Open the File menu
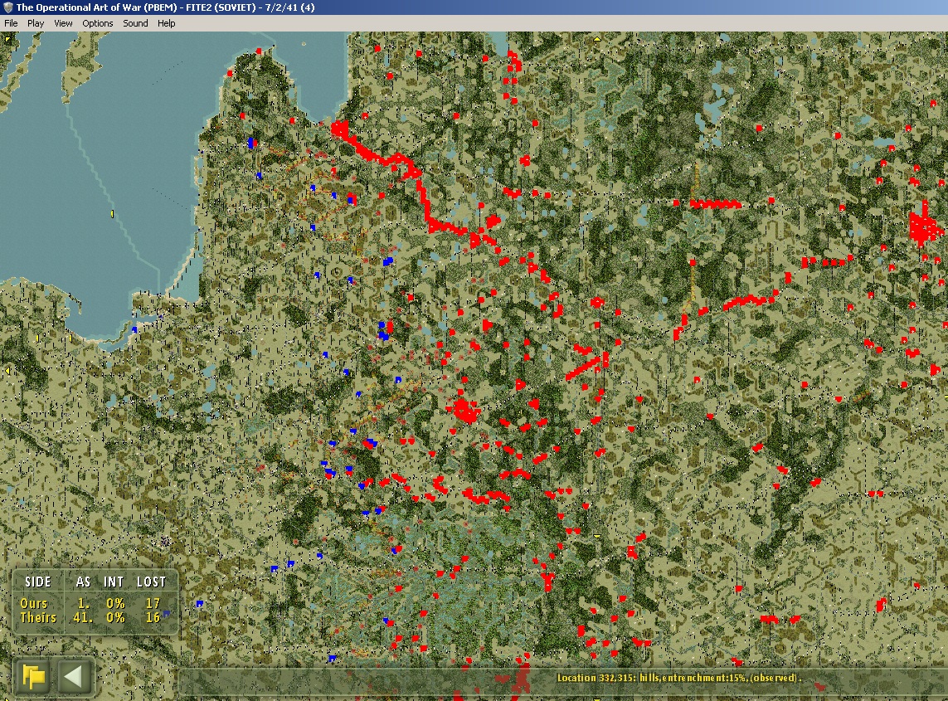 tap(11, 23)
